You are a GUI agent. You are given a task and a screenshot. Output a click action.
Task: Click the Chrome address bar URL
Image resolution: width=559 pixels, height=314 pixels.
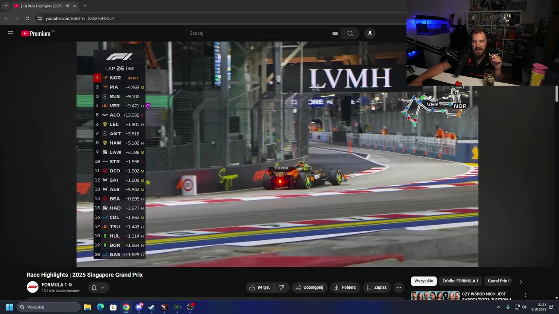80,18
